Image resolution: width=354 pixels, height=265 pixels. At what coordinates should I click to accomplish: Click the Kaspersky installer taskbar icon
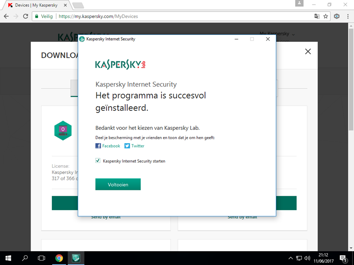pyautogui.click(x=76, y=258)
